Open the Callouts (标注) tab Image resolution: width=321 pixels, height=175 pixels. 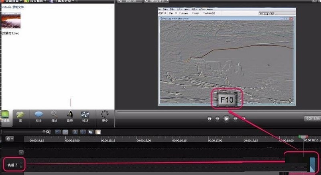(39, 117)
